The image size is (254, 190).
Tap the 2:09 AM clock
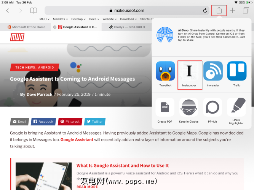coord(8,2)
